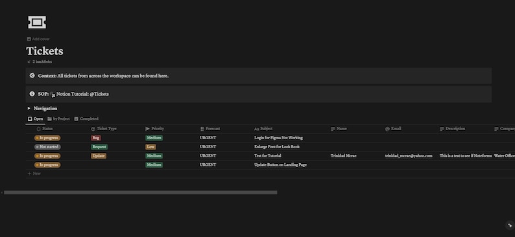
Task: Click the Low priority tag
Action: click(150, 147)
